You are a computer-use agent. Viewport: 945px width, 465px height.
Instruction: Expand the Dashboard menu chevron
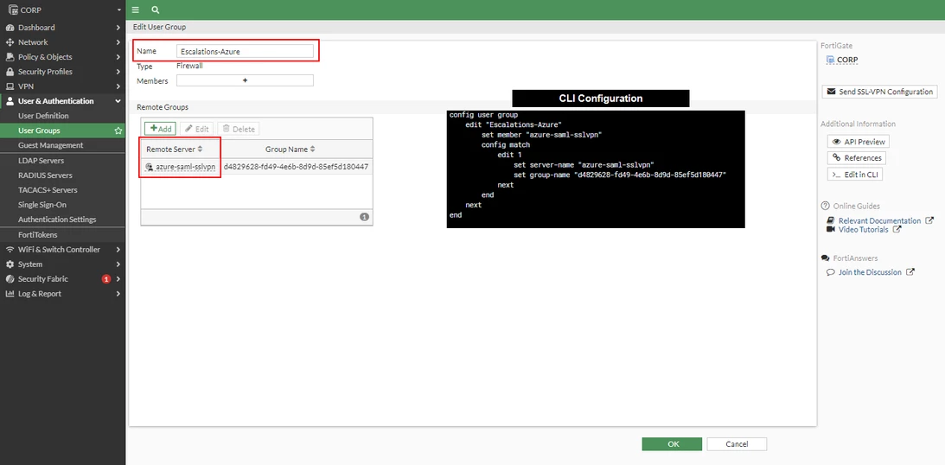coord(118,28)
